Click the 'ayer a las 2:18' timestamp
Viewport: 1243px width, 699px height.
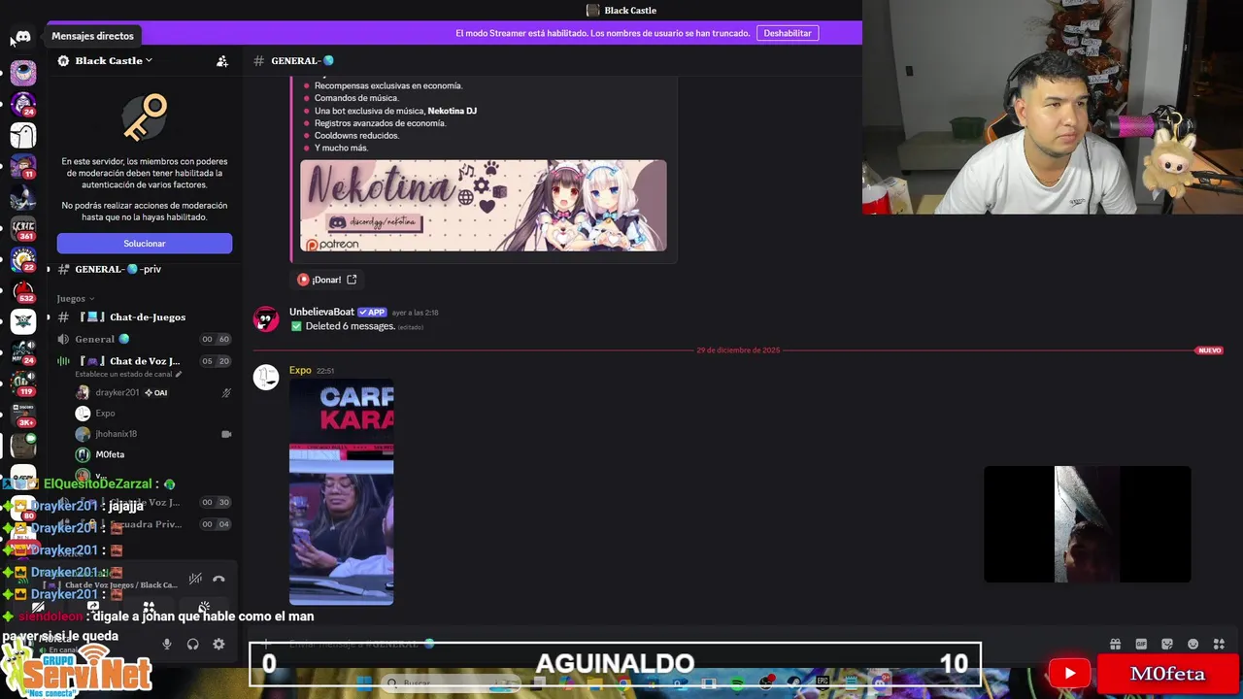(416, 313)
